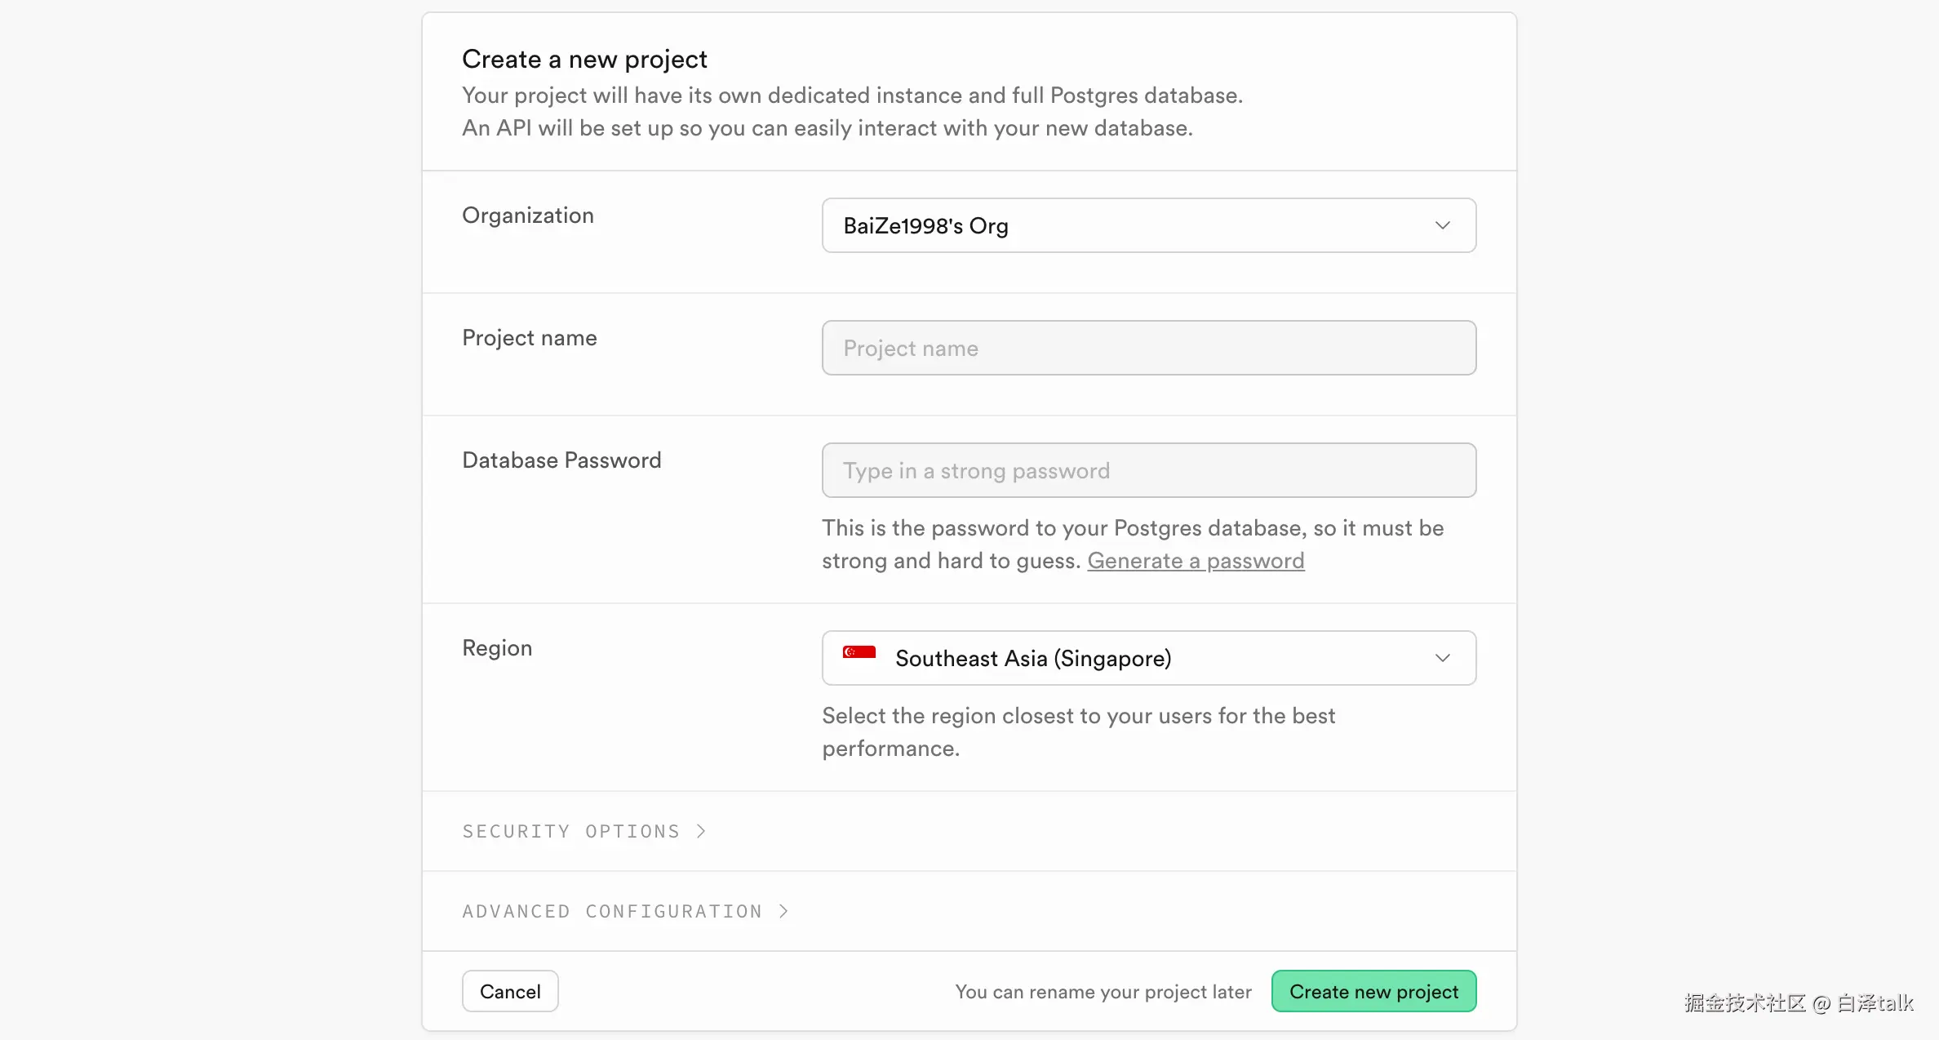Click the Singapore flag icon
This screenshot has height=1040, width=1939.
click(x=859, y=653)
